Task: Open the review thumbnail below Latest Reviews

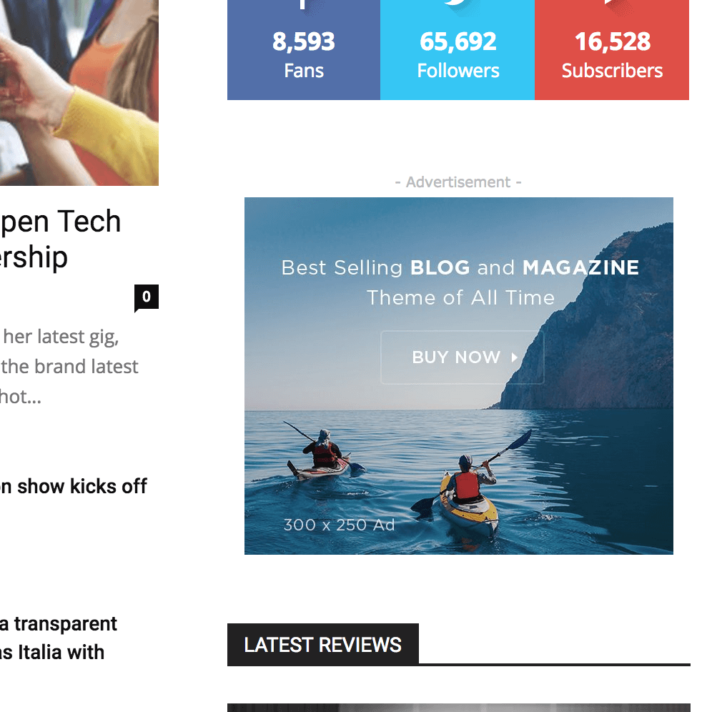Action: pos(459,708)
